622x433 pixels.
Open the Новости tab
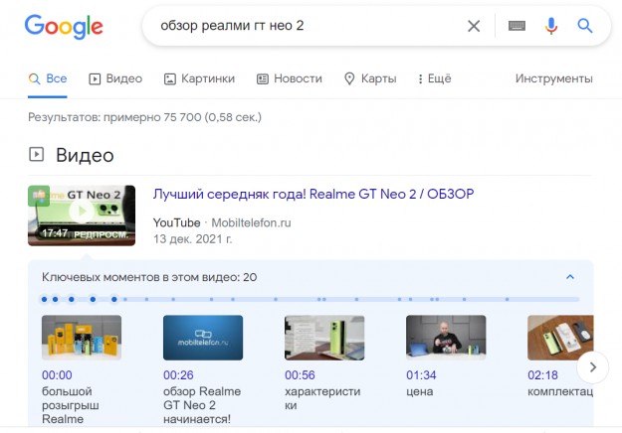coord(289,78)
